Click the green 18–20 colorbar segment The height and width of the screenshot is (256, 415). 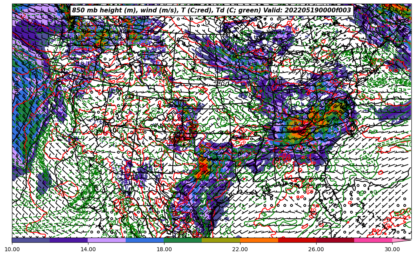[183, 240]
